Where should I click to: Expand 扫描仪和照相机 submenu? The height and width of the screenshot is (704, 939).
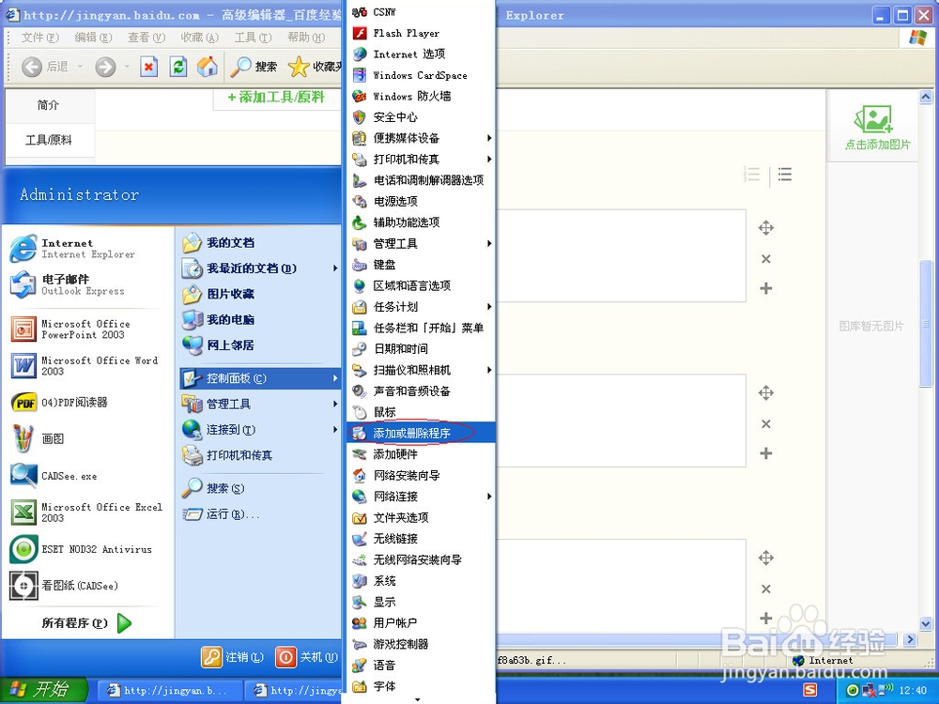421,370
